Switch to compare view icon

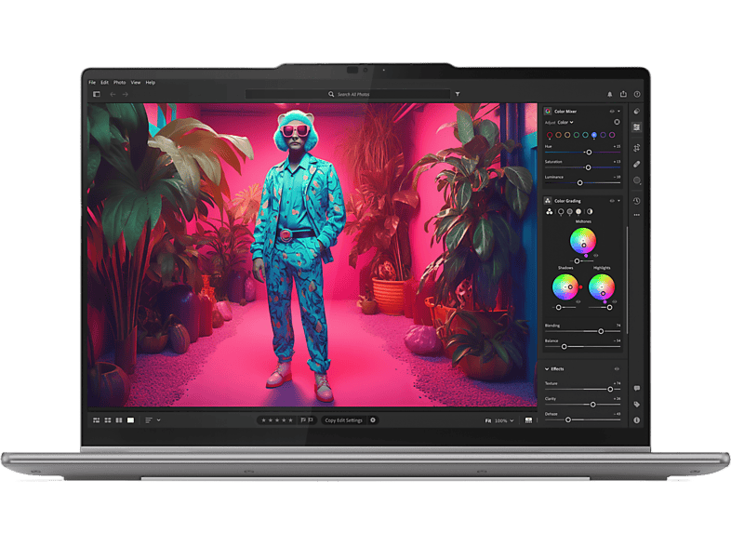coord(119,420)
